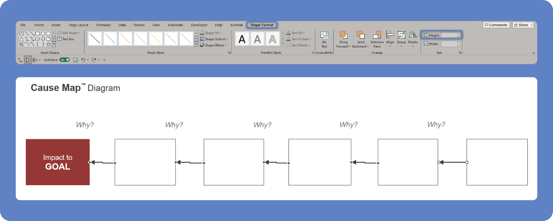Insert an Oval shape from Insert Shapes
This screenshot has height=221, width=553.
pos(44,34)
